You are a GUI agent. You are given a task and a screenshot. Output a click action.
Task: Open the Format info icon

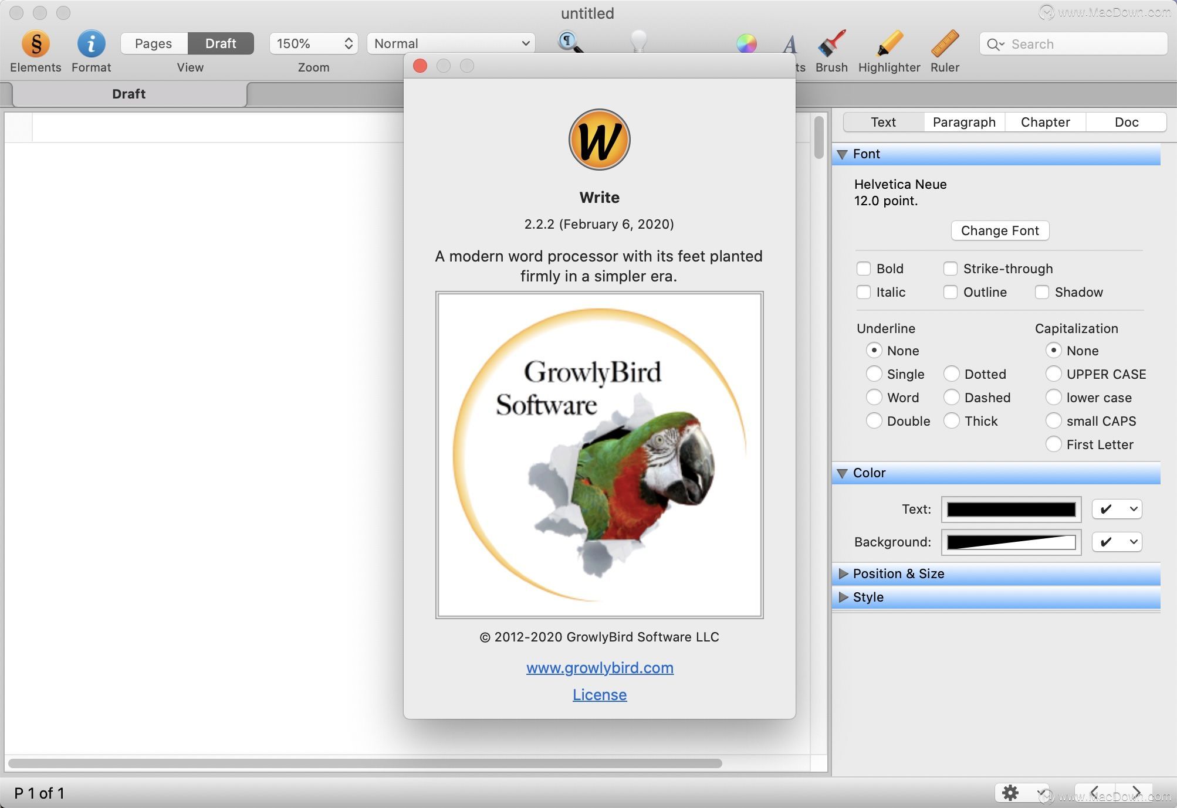coord(91,43)
